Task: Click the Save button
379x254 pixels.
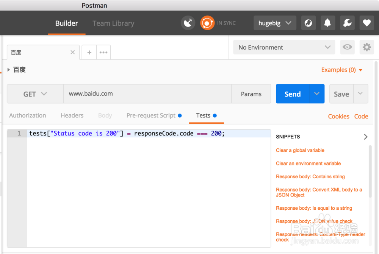Action: [341, 94]
